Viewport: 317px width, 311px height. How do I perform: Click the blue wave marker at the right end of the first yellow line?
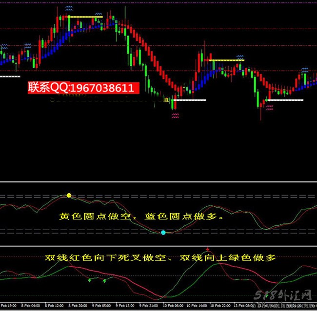tap(99, 14)
